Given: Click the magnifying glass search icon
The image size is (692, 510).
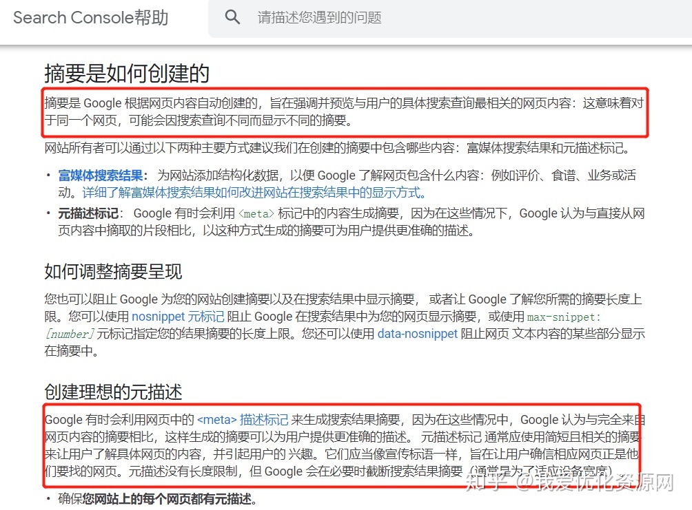Looking at the screenshot, I should click(233, 17).
